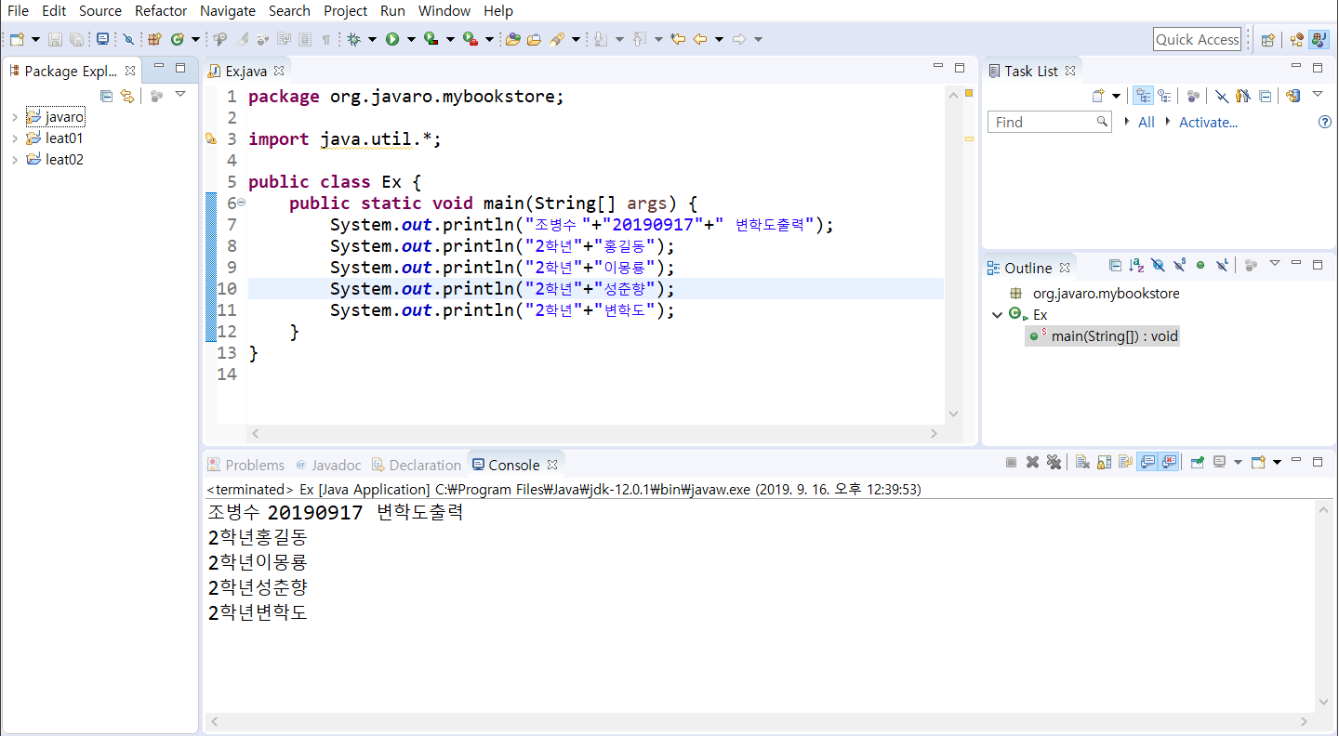Click New Java Class toolbar icon

pos(178,39)
